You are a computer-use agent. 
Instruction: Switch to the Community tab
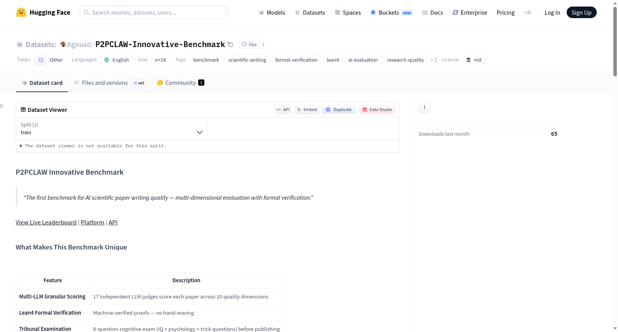tap(180, 83)
